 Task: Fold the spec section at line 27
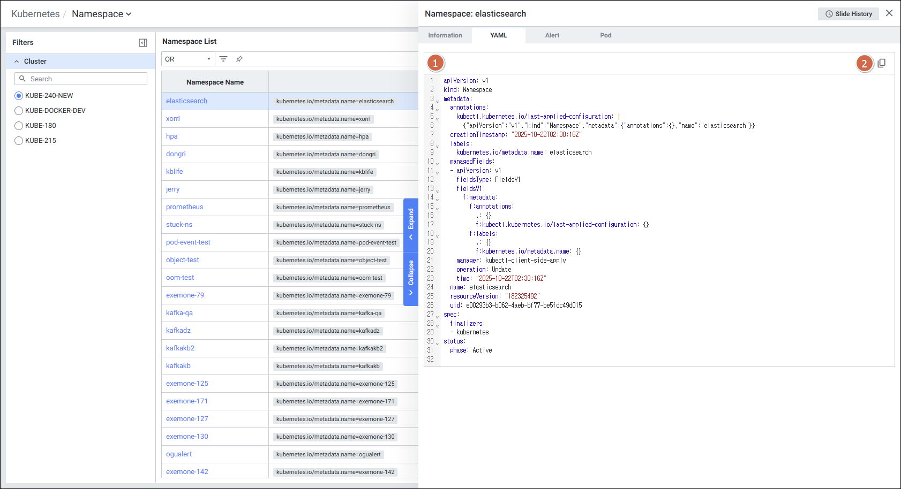(x=438, y=316)
